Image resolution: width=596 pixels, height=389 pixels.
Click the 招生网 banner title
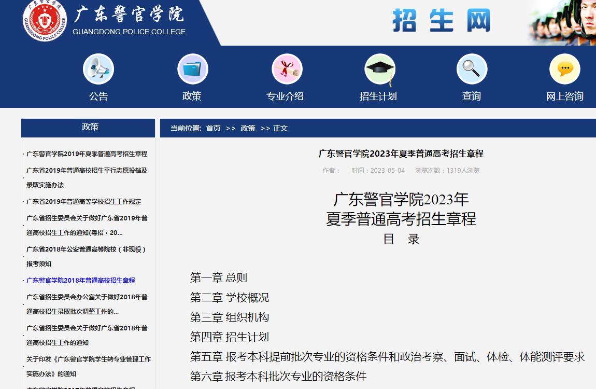[441, 21]
